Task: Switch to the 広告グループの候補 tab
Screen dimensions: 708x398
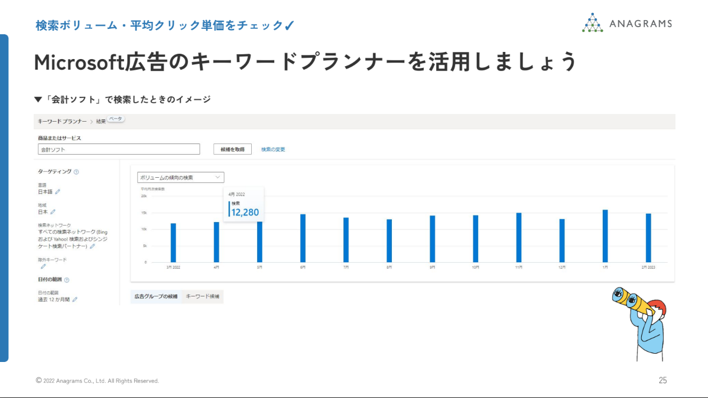Action: (x=156, y=296)
